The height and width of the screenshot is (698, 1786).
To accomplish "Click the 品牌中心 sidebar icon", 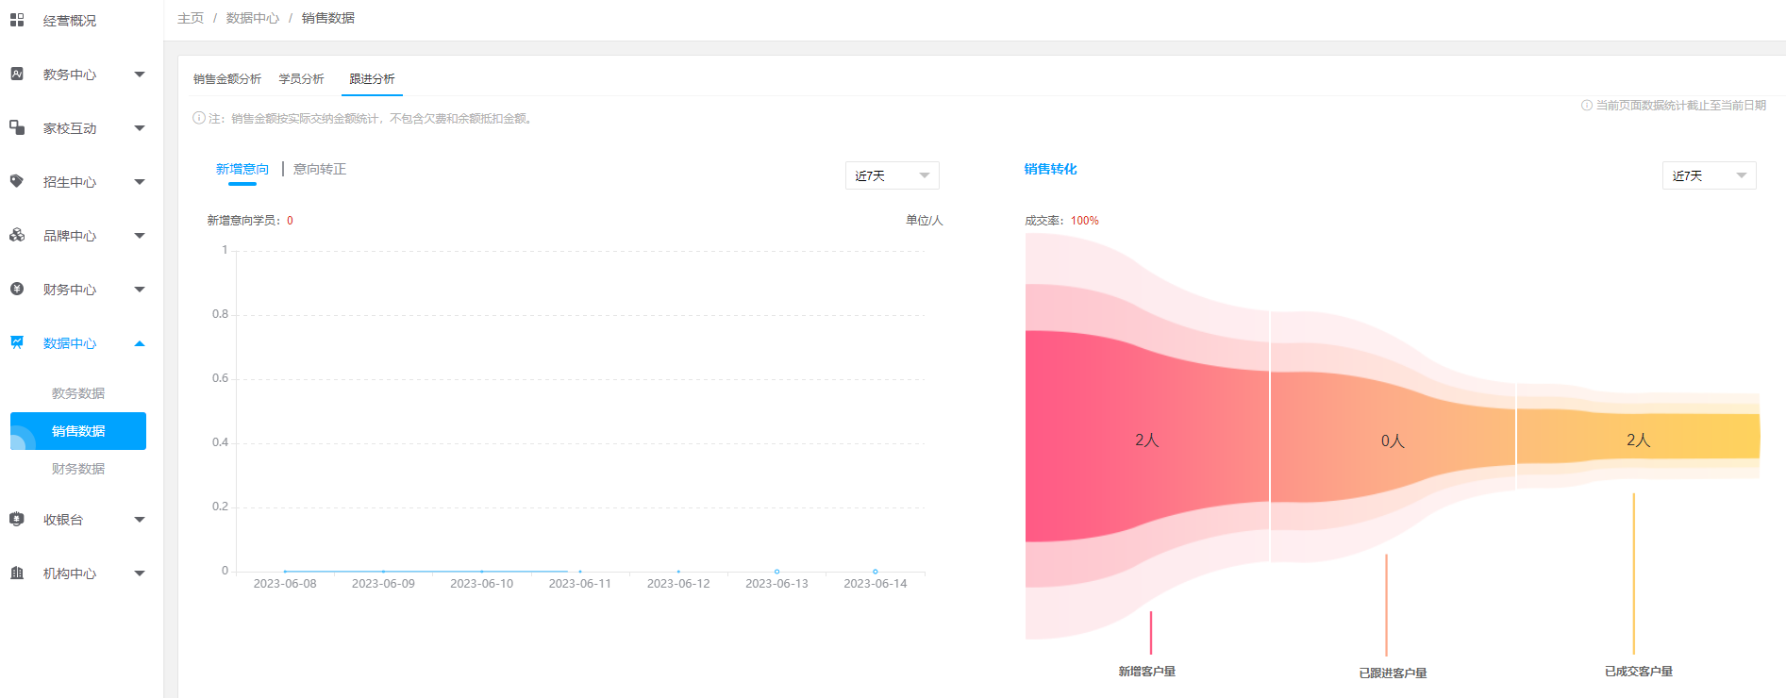I will [x=17, y=235].
